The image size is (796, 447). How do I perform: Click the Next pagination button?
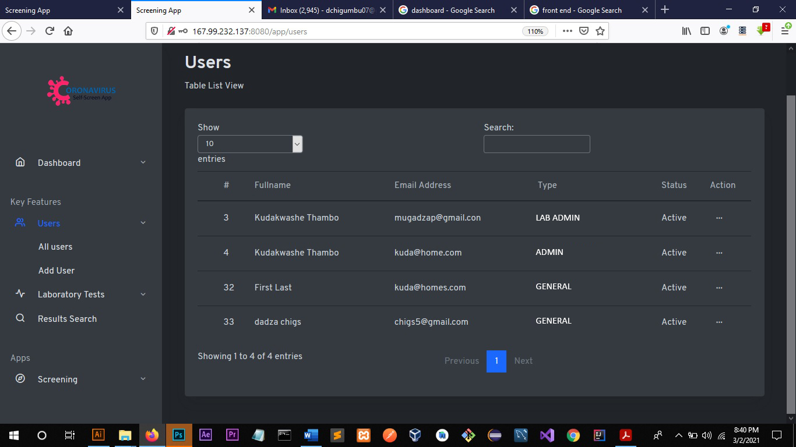[x=523, y=361]
